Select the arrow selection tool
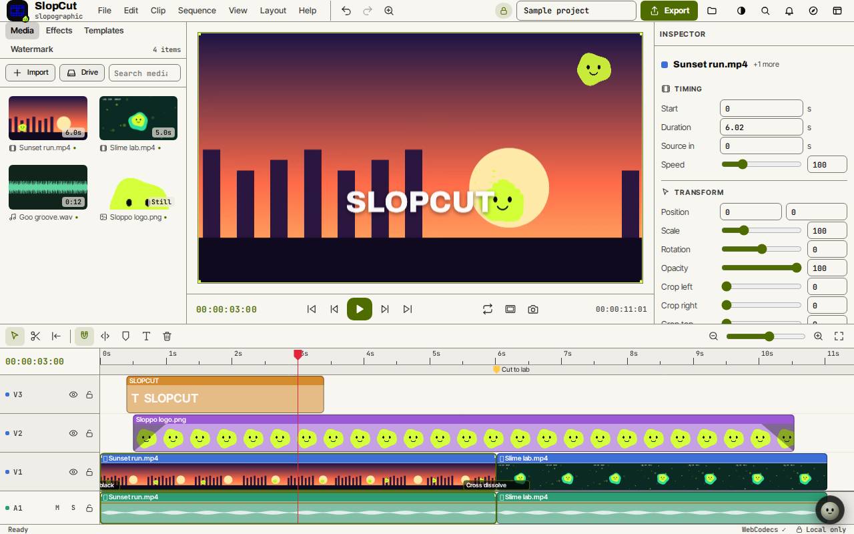Screen dimensions: 854x534 15,336
